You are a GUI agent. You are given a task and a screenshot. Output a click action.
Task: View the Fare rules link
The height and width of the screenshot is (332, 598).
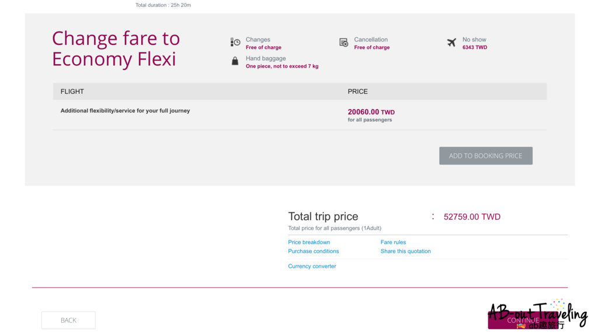[393, 242]
